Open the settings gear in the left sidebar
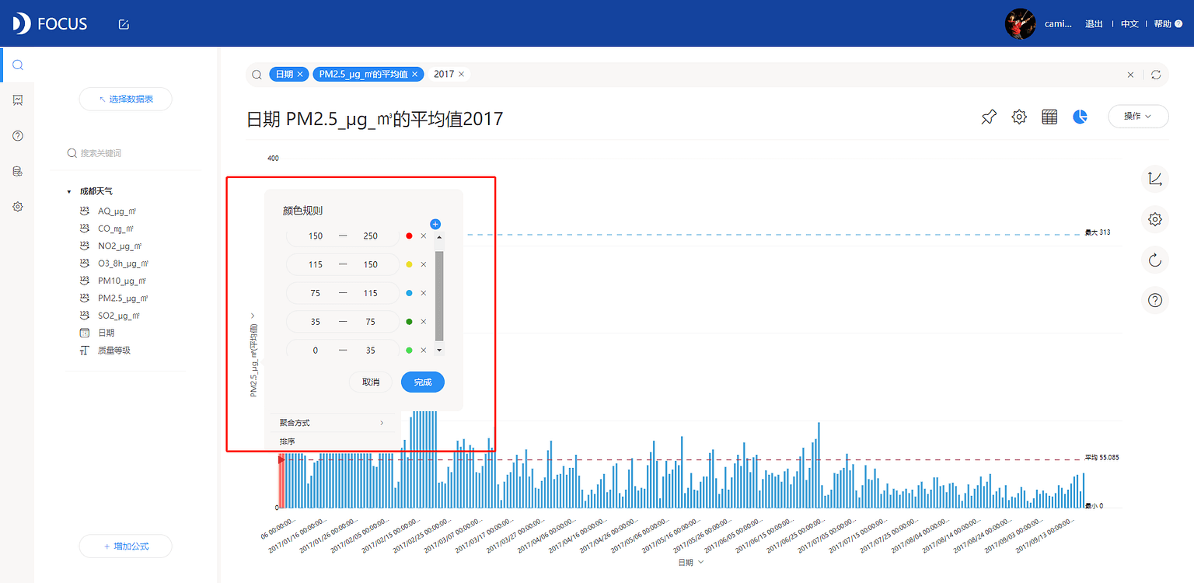1194x583 pixels. (x=17, y=207)
